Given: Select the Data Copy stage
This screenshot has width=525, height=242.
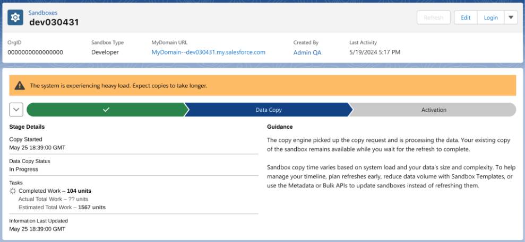Looking at the screenshot, I should pos(268,110).
